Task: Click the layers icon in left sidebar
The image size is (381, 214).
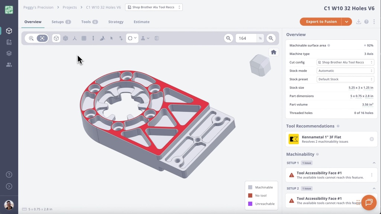Action: coord(9,53)
